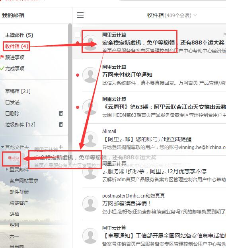This screenshot has height=248, width=226.
Task: Click sender postmaster@mhc.cn和贺真真
Action: tap(133, 196)
